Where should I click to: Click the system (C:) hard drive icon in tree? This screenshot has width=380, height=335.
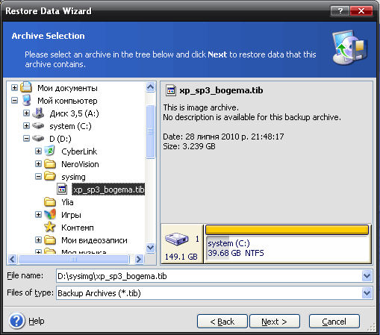pos(38,126)
